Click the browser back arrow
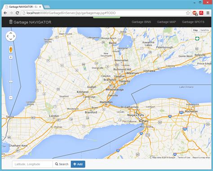The height and width of the screenshot is (171, 213). pos(5,13)
